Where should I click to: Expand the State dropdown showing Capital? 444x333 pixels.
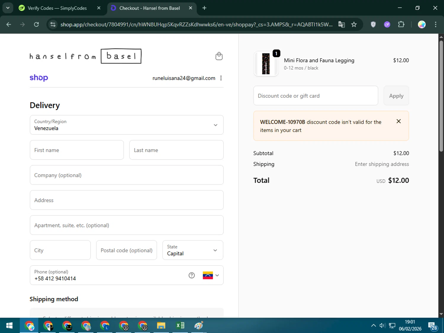pyautogui.click(x=193, y=250)
